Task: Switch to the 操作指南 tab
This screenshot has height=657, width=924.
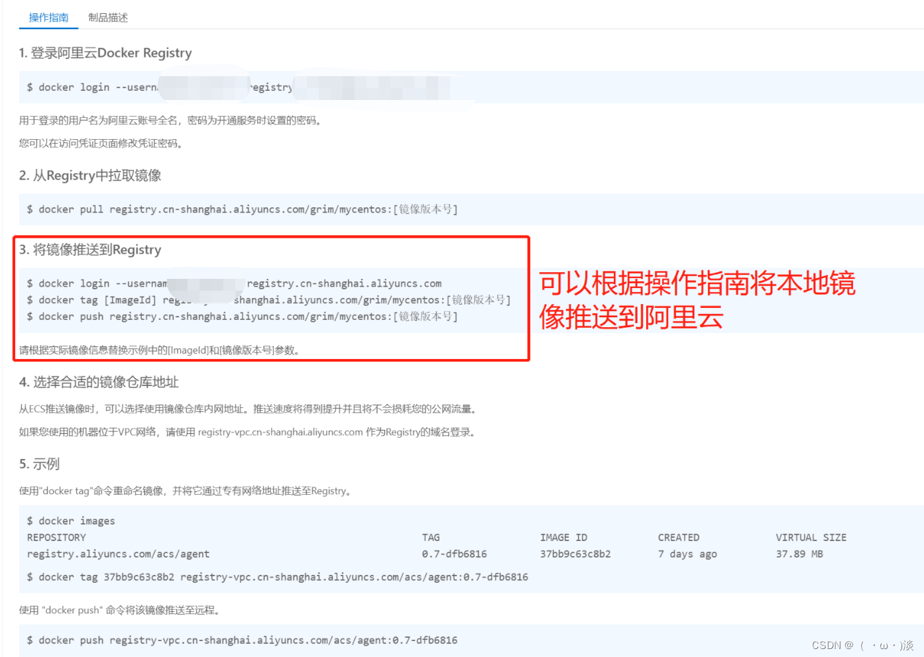Action: [48, 17]
